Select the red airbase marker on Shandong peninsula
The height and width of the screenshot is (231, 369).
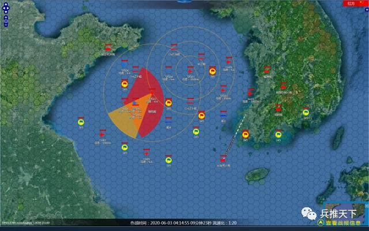(108, 49)
